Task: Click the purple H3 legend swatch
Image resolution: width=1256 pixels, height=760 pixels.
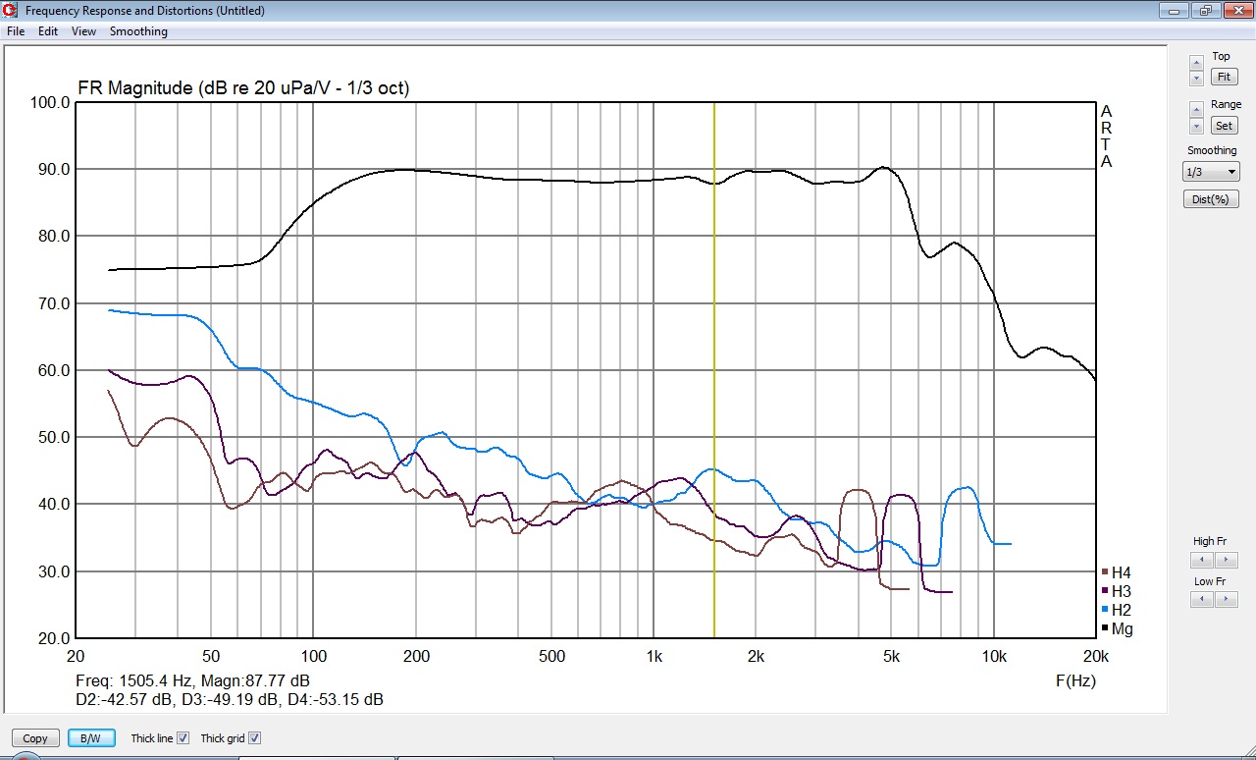Action: point(1105,591)
